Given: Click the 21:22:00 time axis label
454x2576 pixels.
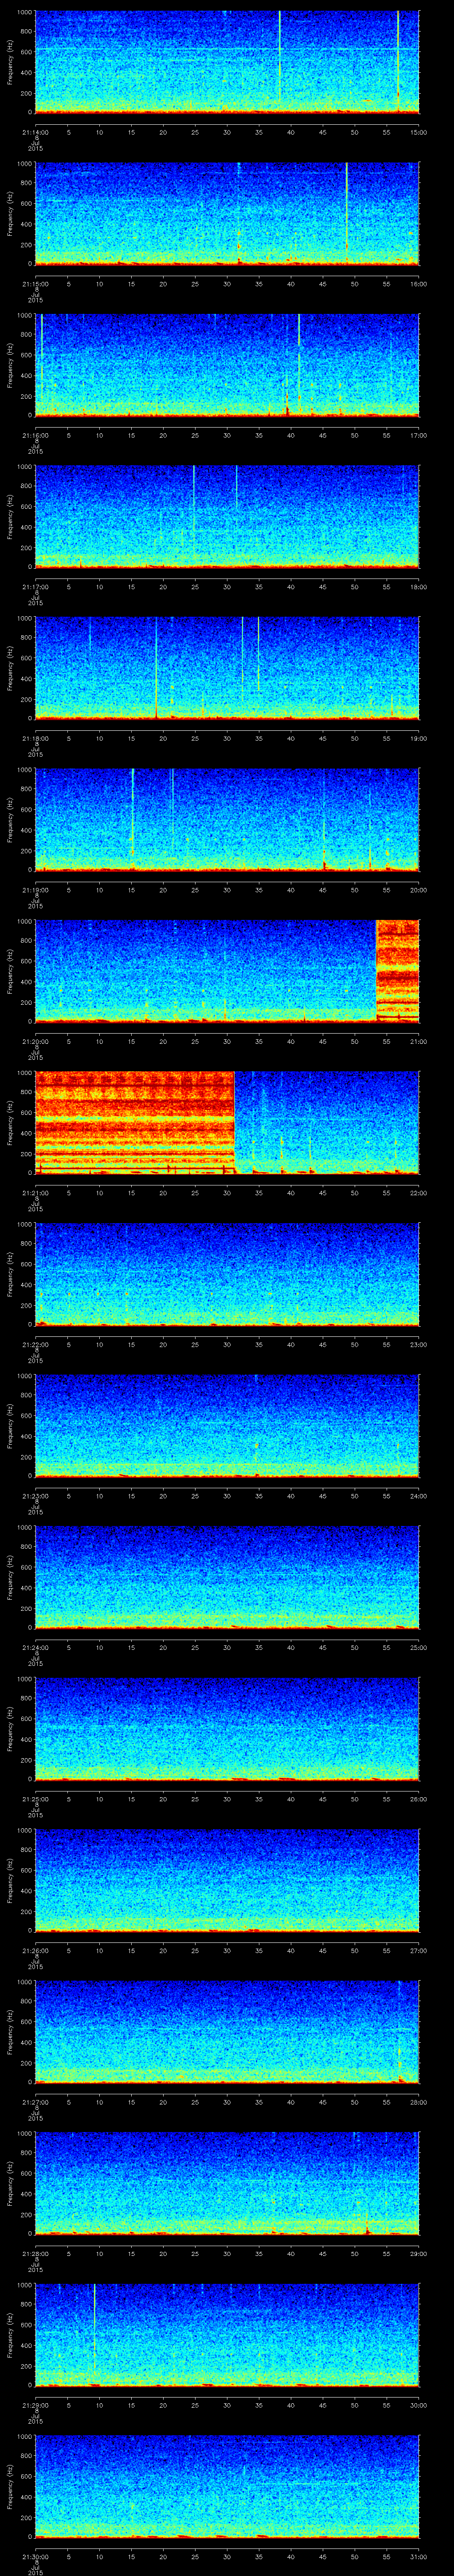Looking at the screenshot, I should [x=35, y=1345].
